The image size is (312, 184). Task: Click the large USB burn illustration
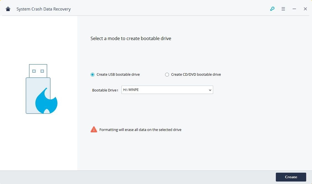(41, 88)
